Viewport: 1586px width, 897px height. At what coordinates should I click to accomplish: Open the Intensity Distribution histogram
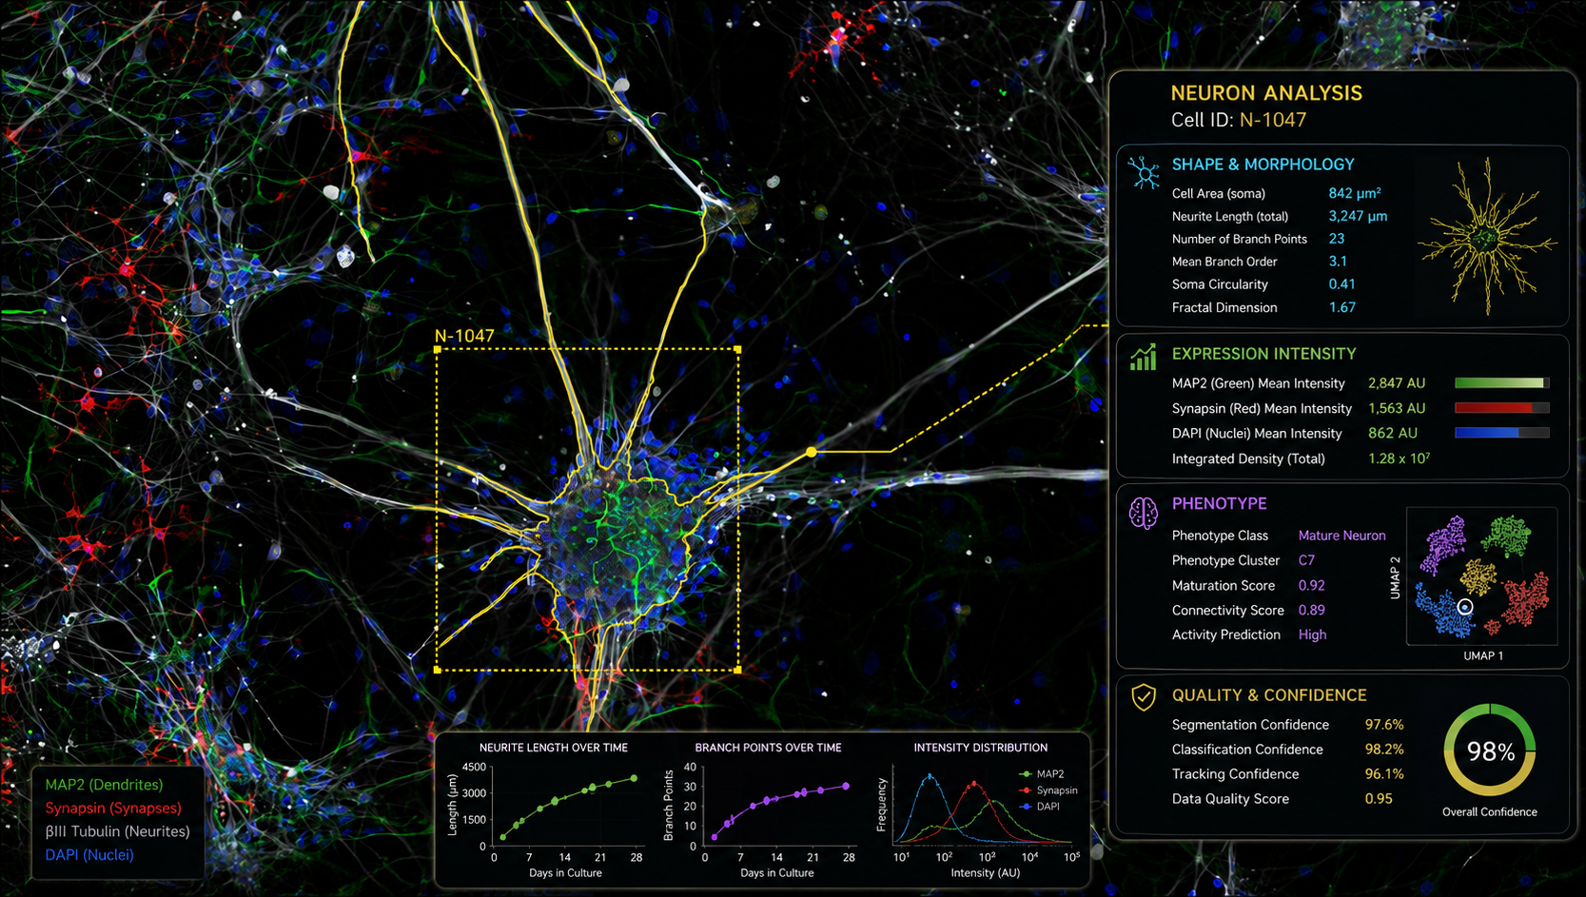point(980,810)
